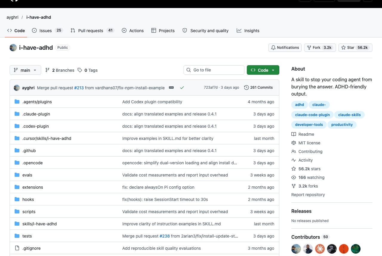Click the eye icon beside 166 watching
The height and width of the screenshot is (256, 382).
click(x=294, y=177)
